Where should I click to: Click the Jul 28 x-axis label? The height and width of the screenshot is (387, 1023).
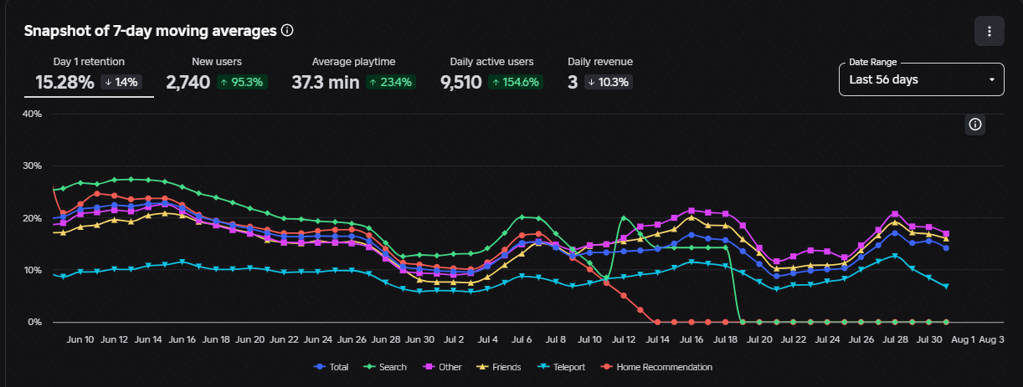[x=895, y=340]
